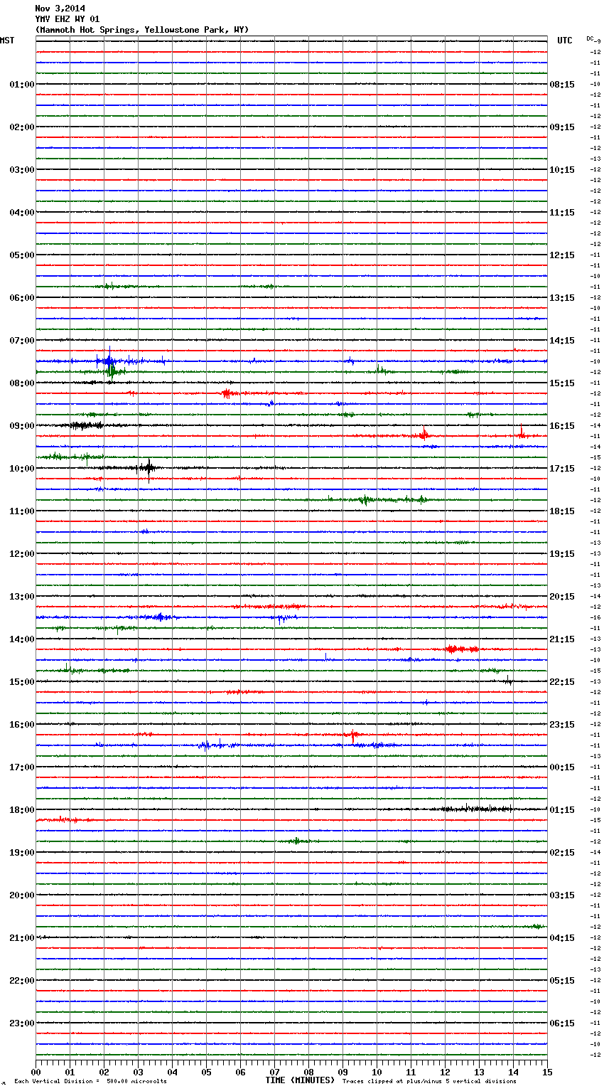
Task: Click the "TIME (MINUTES)" axis title
Action: (x=300, y=1080)
